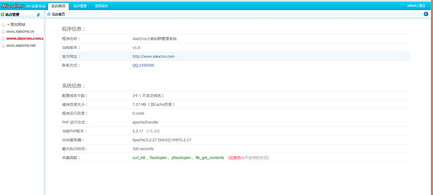Open the 站点管理 top tab

80,6
